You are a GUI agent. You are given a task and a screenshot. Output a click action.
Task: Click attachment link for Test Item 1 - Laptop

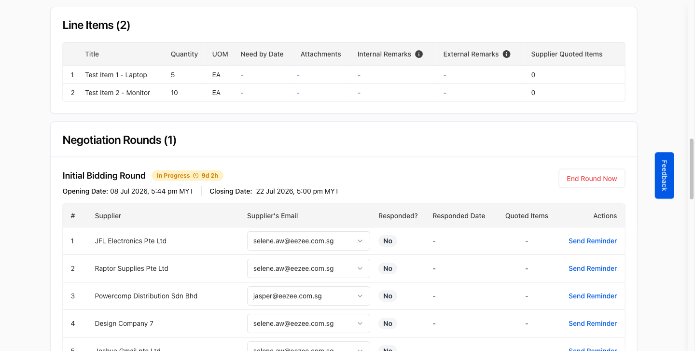298,75
